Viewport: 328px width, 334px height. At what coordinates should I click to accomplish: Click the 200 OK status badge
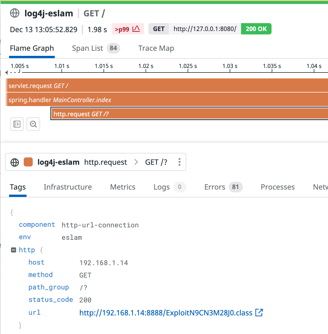pos(256,28)
